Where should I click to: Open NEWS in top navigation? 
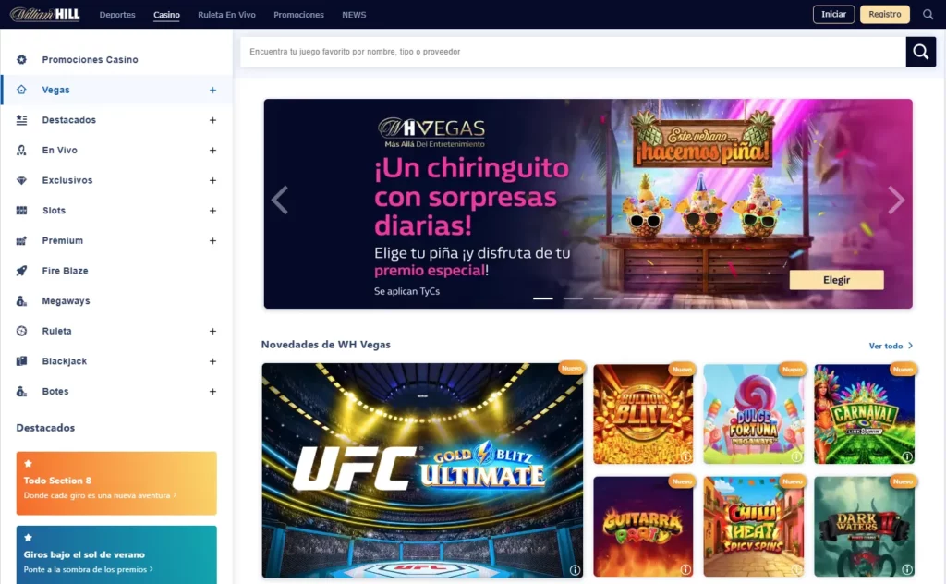point(354,15)
